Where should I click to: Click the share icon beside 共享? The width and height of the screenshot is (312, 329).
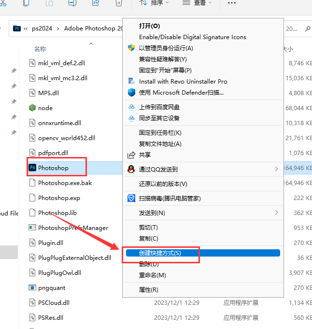click(x=131, y=155)
